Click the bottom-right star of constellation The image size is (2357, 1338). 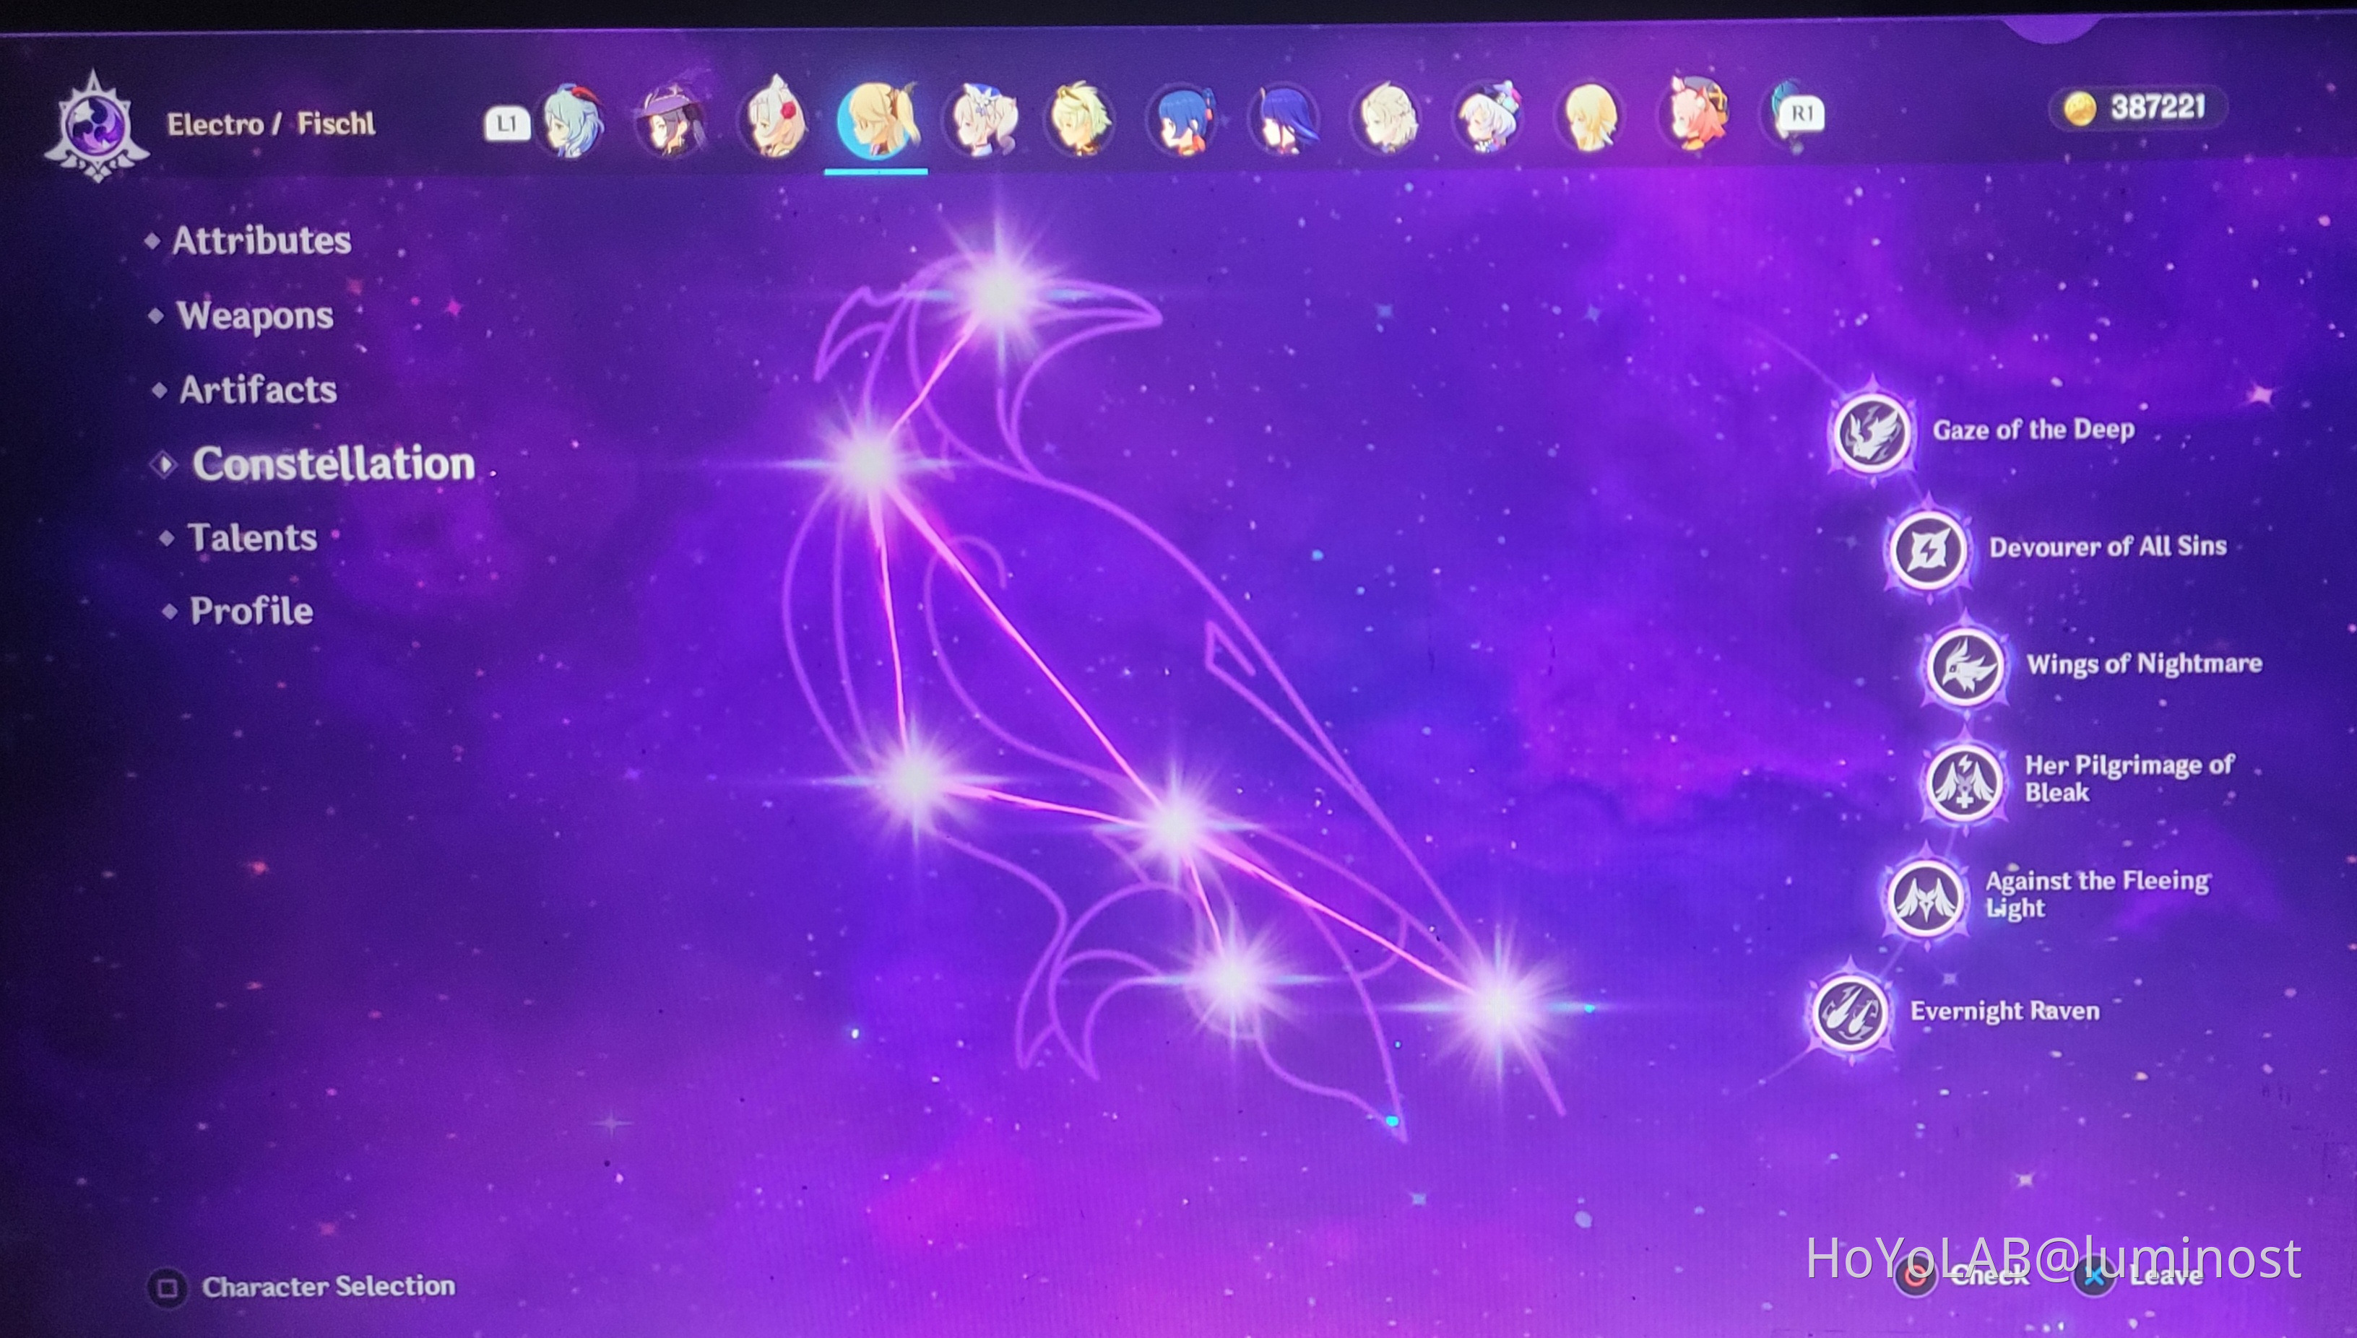(x=1497, y=1007)
